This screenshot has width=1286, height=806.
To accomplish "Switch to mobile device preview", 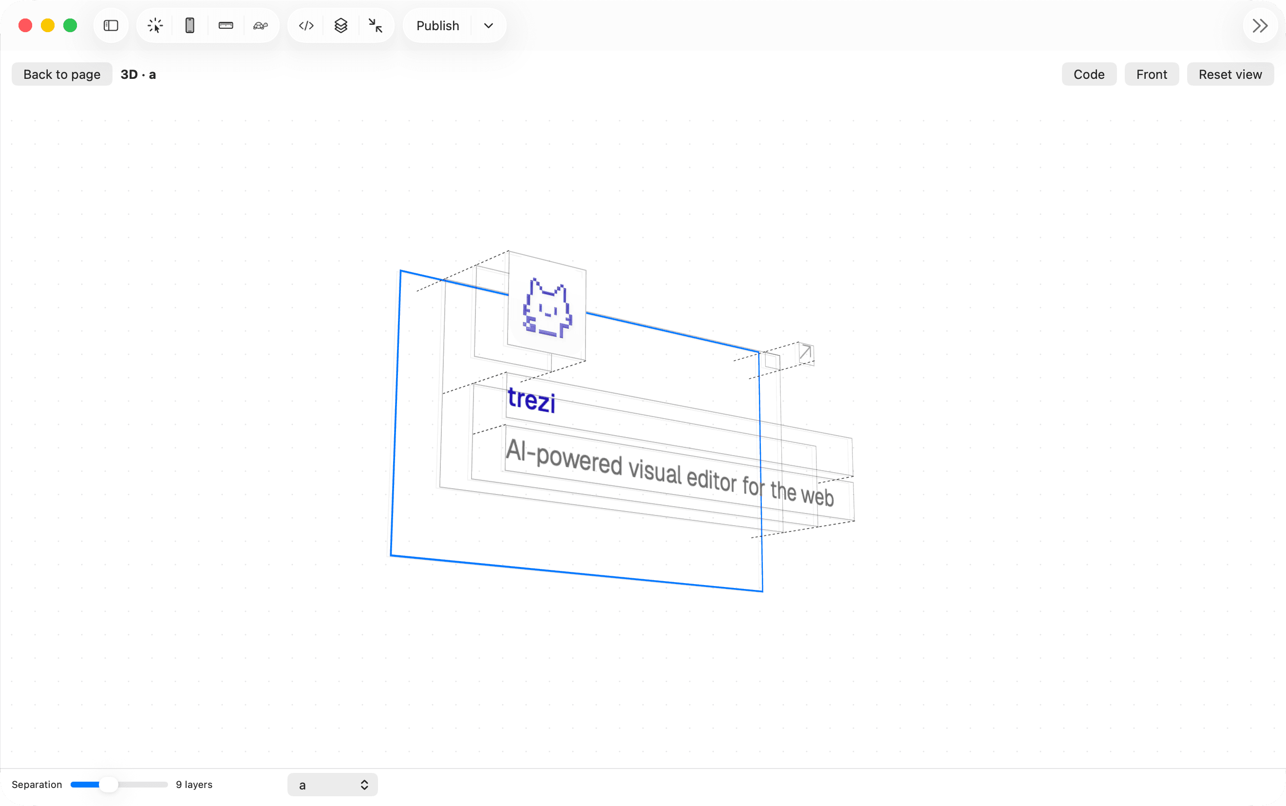I will coord(190,26).
